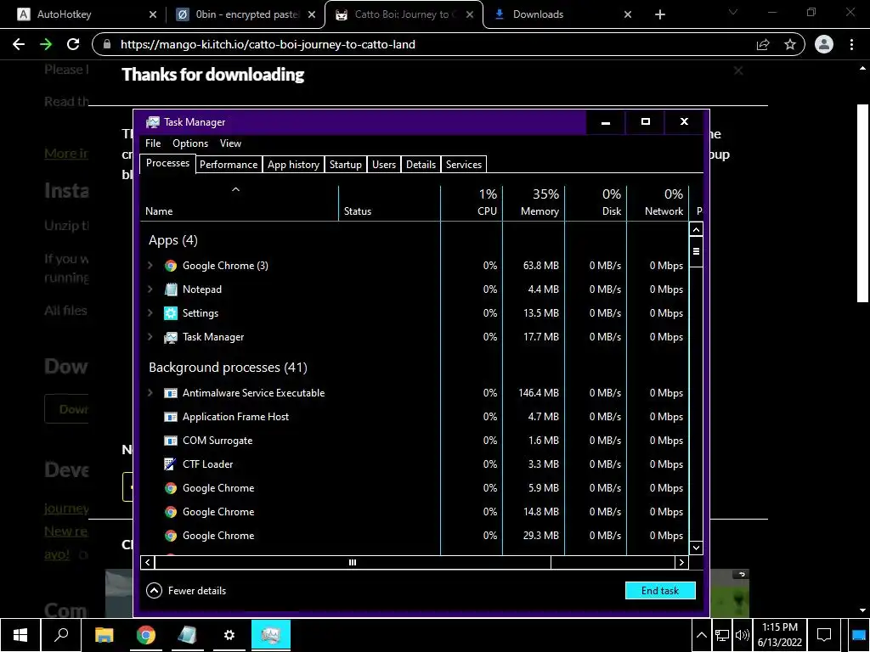Click the network tray icon

click(722, 635)
